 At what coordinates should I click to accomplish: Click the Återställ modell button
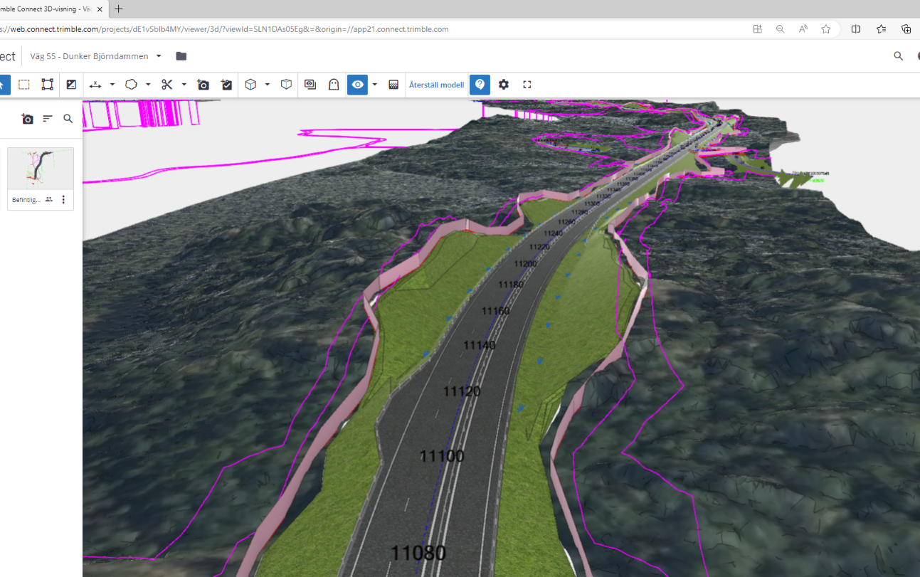(x=436, y=84)
